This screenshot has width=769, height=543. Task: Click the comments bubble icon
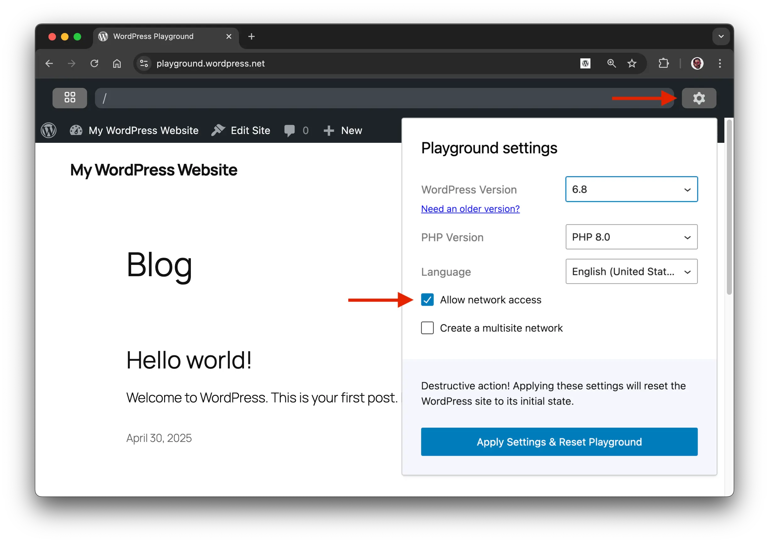coord(289,130)
